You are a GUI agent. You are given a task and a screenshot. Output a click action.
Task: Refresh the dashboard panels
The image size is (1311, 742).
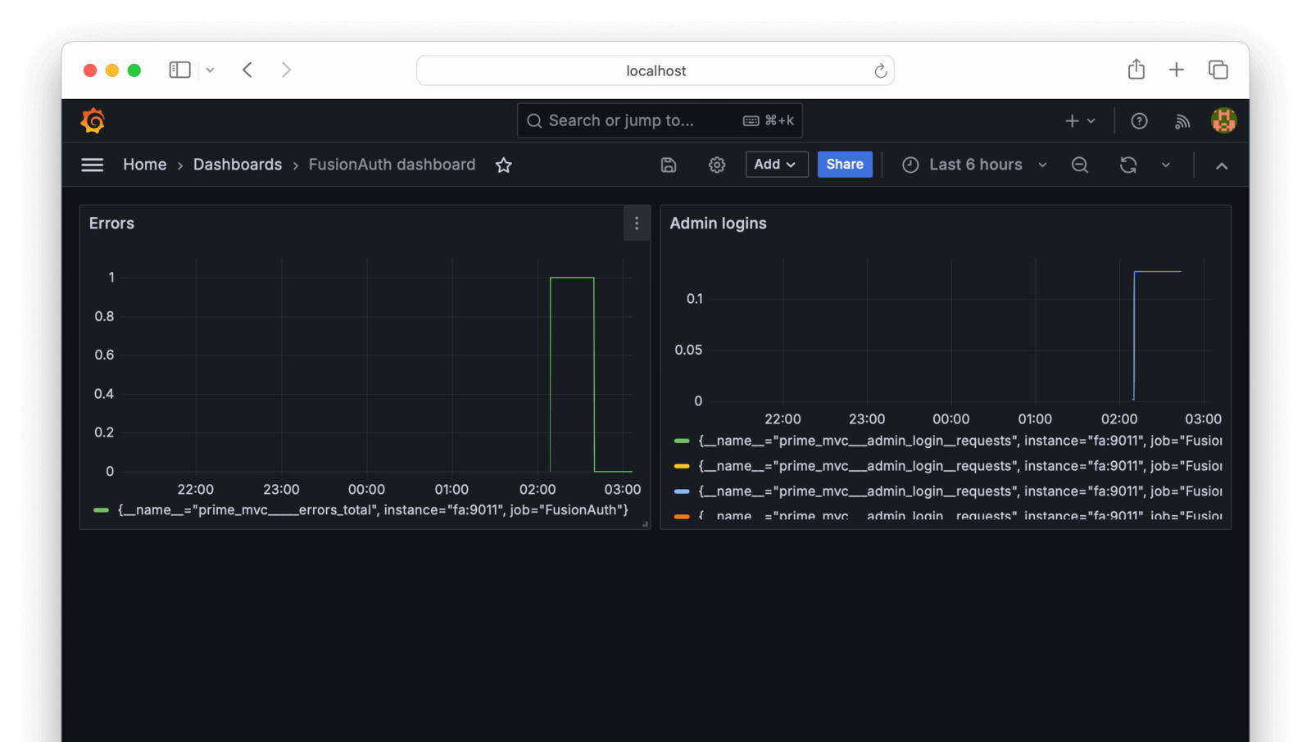[x=1128, y=165]
